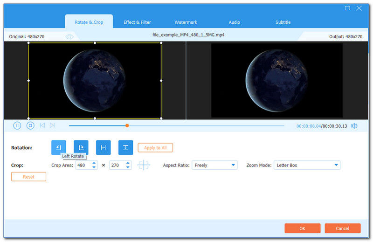Stop the video playback
The image size is (373, 242).
pos(30,125)
